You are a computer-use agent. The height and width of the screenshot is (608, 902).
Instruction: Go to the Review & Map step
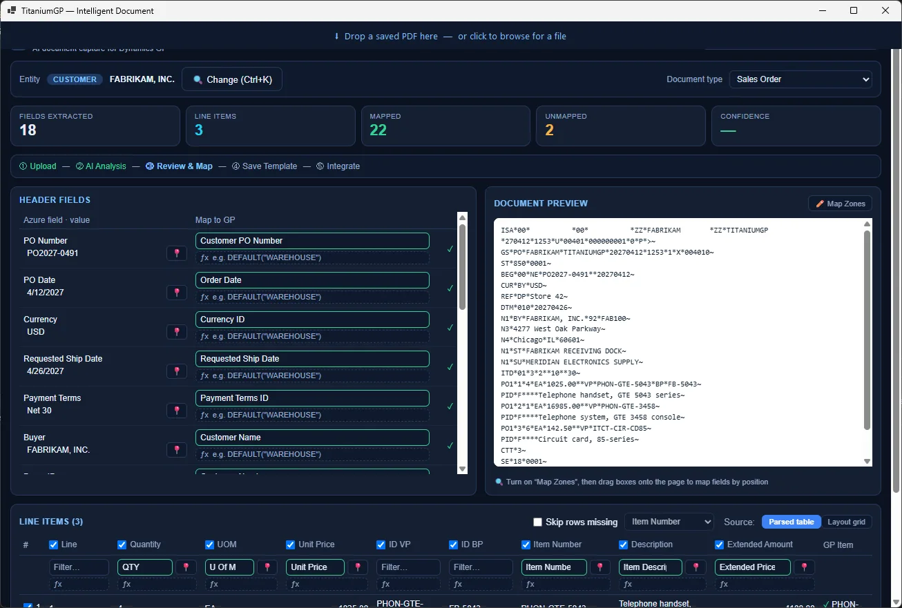[x=180, y=166]
